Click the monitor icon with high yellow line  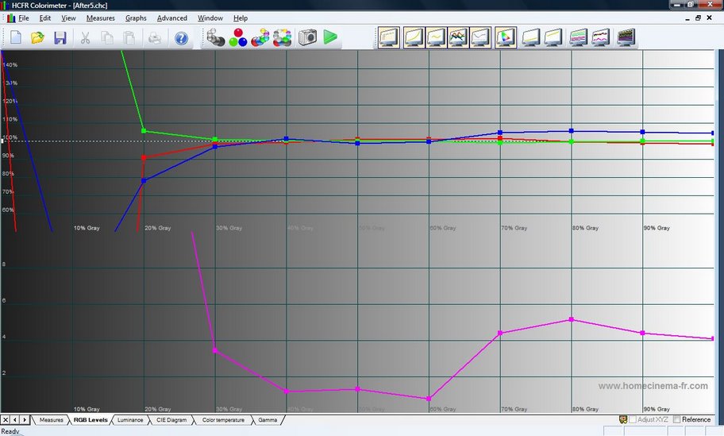pos(553,37)
